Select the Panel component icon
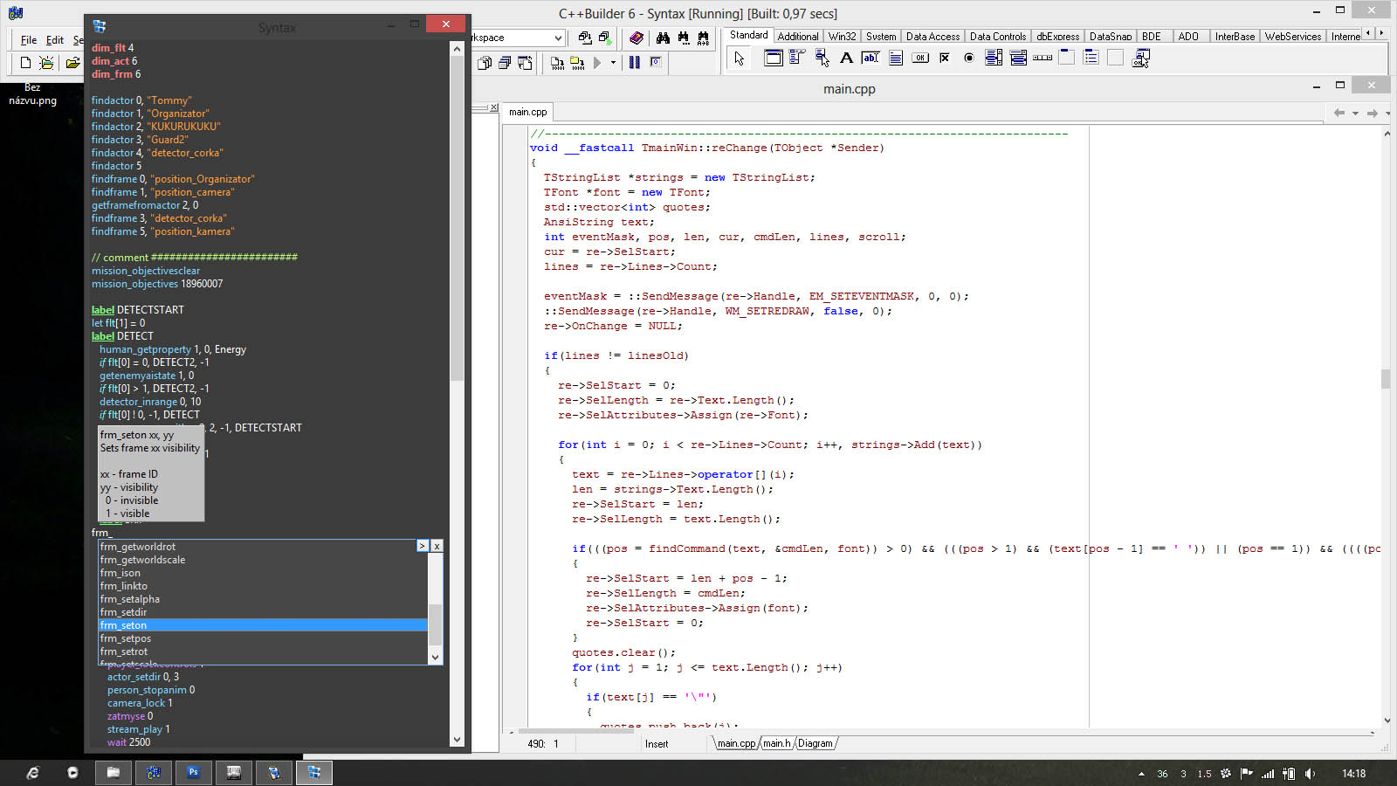 coord(1116,58)
